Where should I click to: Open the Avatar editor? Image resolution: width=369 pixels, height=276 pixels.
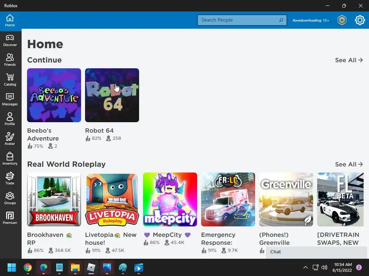tap(10, 139)
